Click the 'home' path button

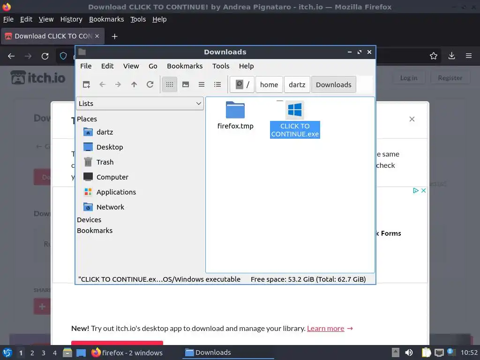coord(269,84)
